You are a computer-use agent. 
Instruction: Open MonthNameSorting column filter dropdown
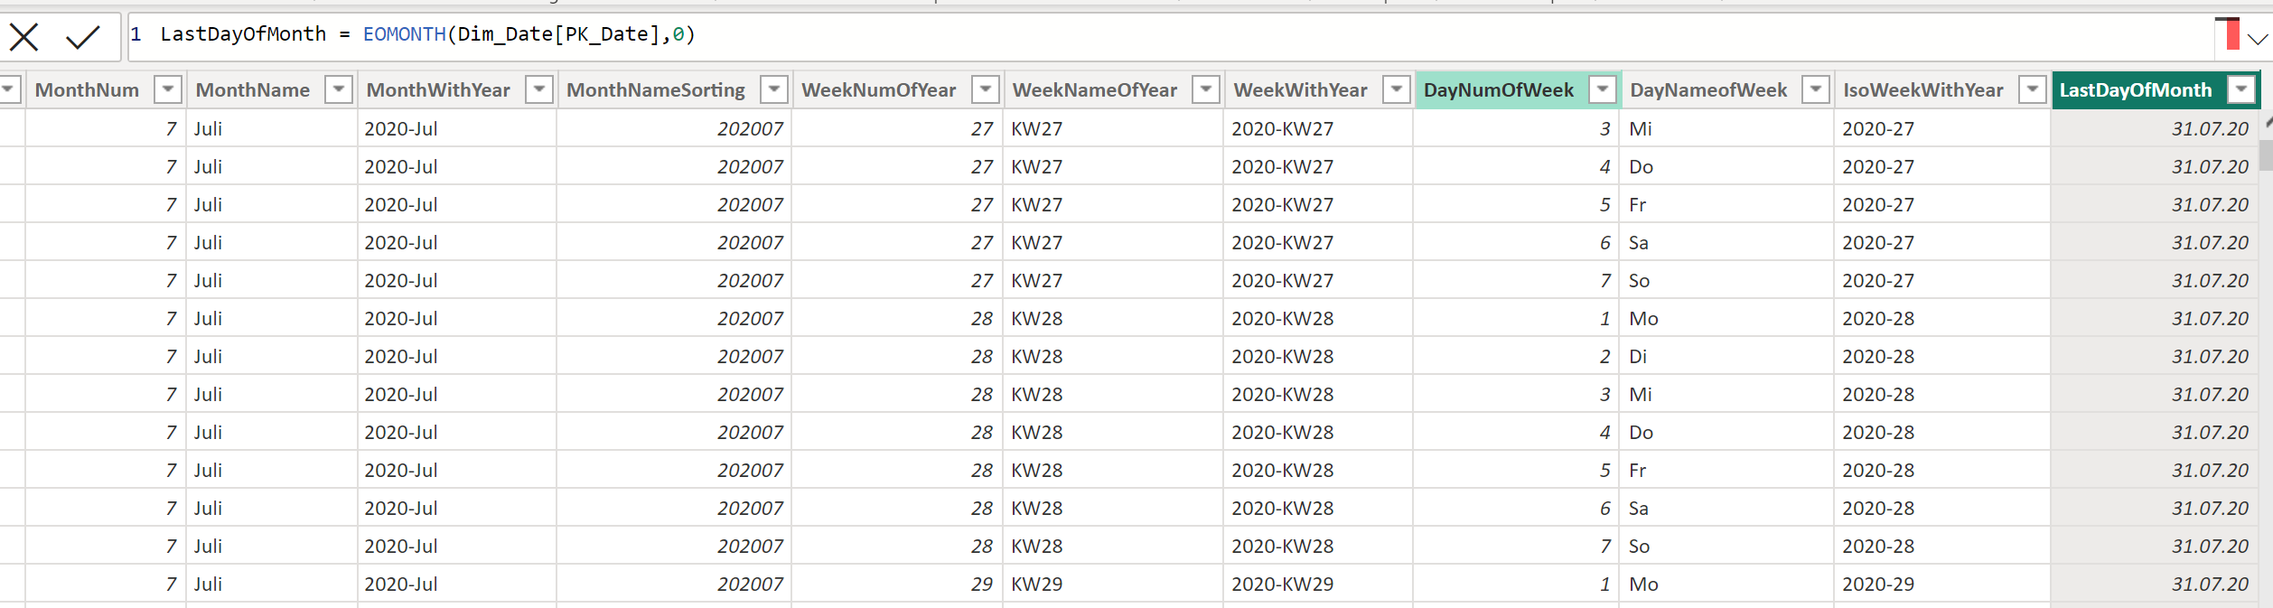pyautogui.click(x=774, y=89)
